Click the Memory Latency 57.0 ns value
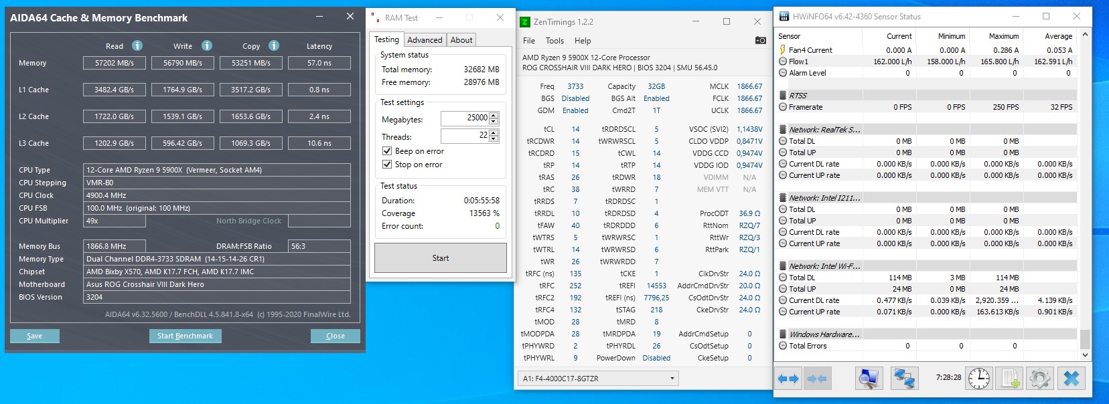The height and width of the screenshot is (404, 1109). pyautogui.click(x=319, y=63)
